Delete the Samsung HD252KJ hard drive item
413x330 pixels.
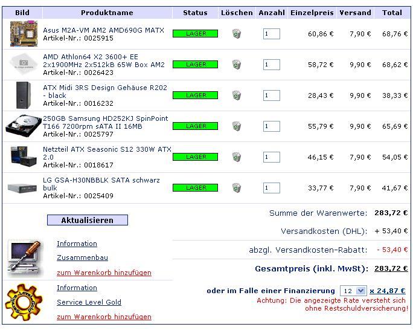coord(237,126)
